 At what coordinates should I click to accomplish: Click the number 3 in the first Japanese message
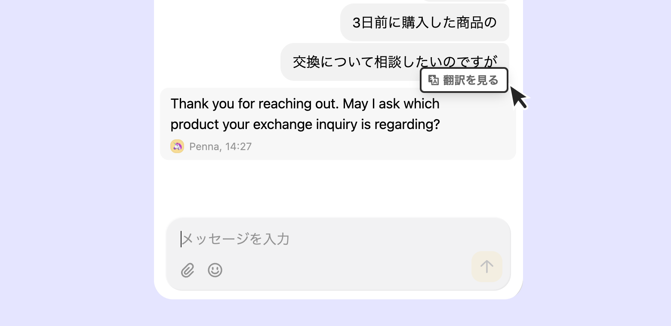pyautogui.click(x=356, y=22)
